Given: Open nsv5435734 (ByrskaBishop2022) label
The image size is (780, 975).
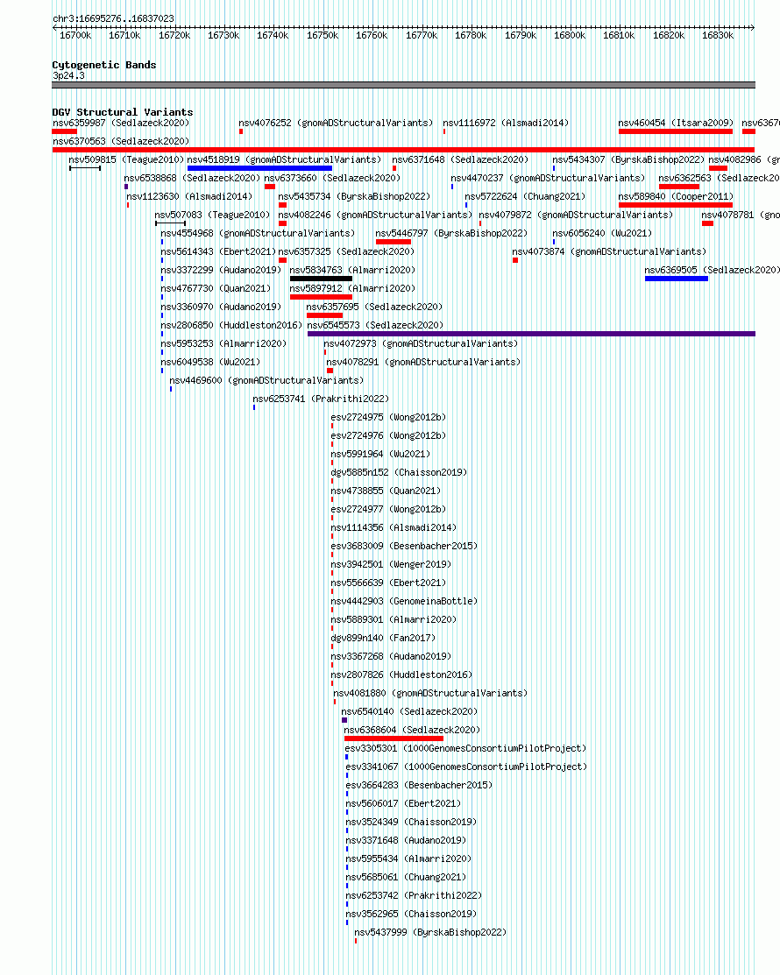Looking at the screenshot, I should 354,196.
